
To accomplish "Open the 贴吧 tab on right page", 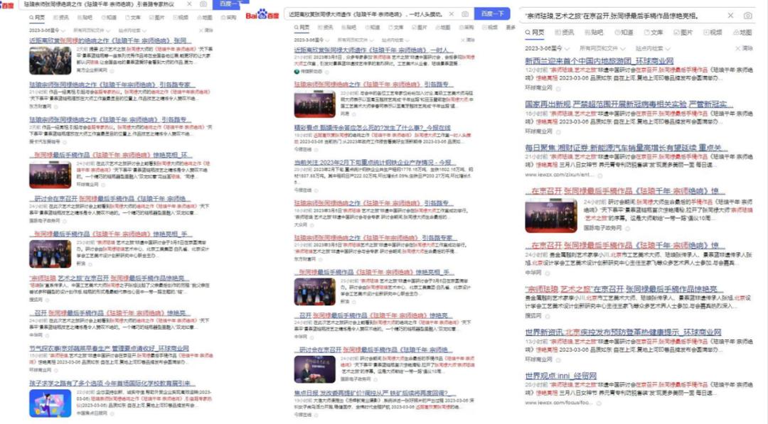I will 596,31.
